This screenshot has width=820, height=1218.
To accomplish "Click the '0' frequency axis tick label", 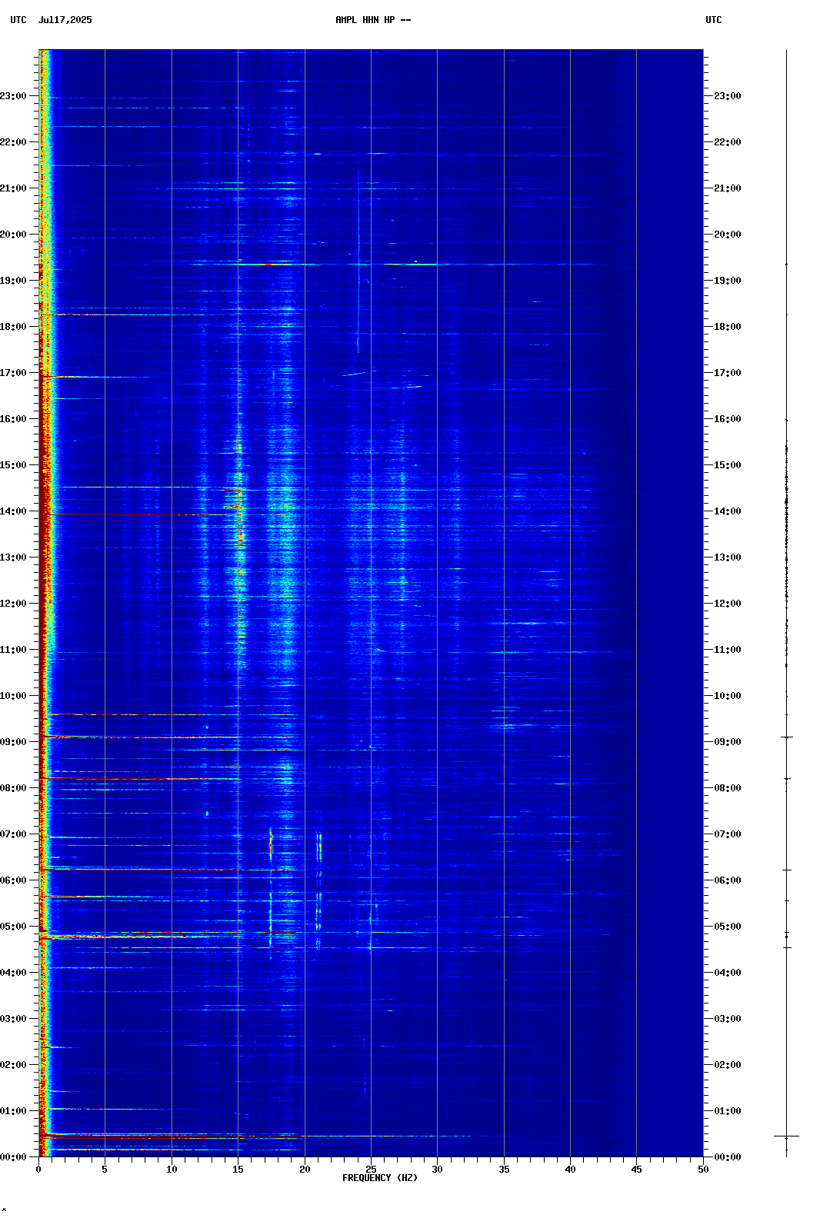I will pyautogui.click(x=38, y=1170).
